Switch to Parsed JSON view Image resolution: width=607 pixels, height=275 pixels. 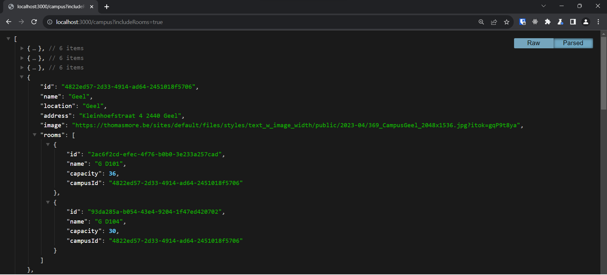click(x=573, y=43)
